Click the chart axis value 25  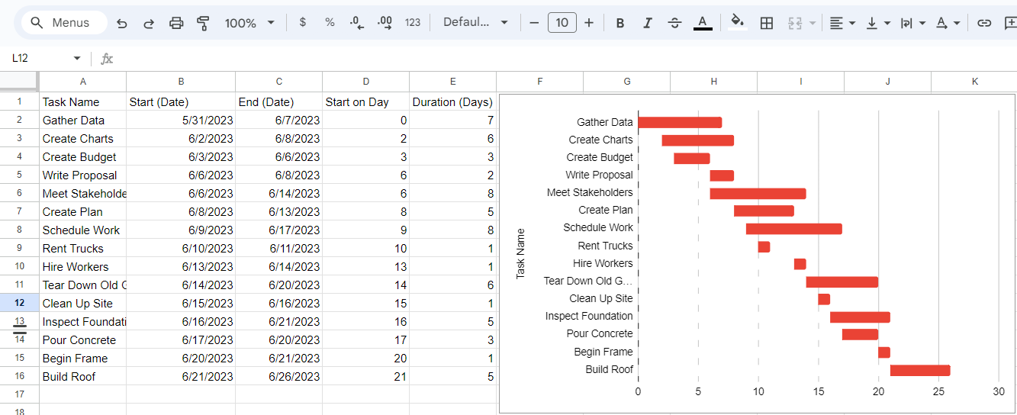point(938,391)
